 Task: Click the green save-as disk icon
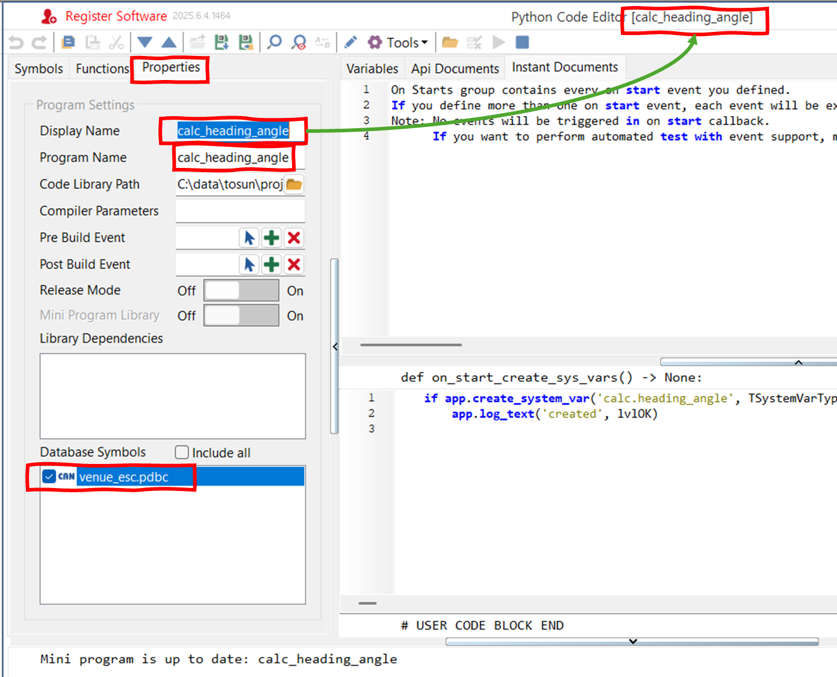(246, 42)
